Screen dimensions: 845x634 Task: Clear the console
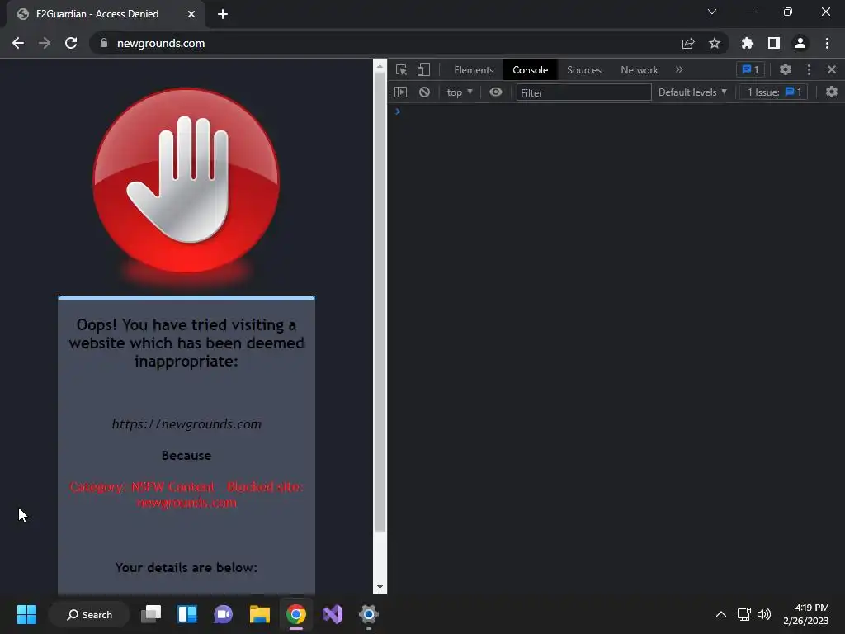point(425,92)
